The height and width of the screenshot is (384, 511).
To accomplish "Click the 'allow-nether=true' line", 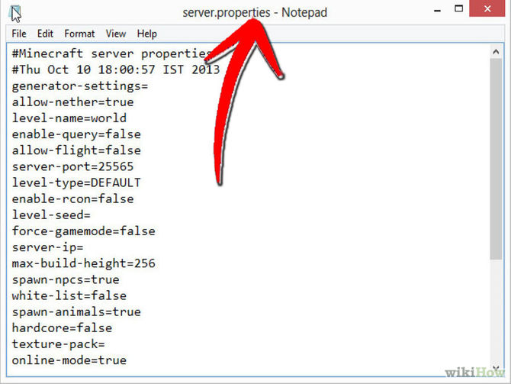I will click(72, 102).
